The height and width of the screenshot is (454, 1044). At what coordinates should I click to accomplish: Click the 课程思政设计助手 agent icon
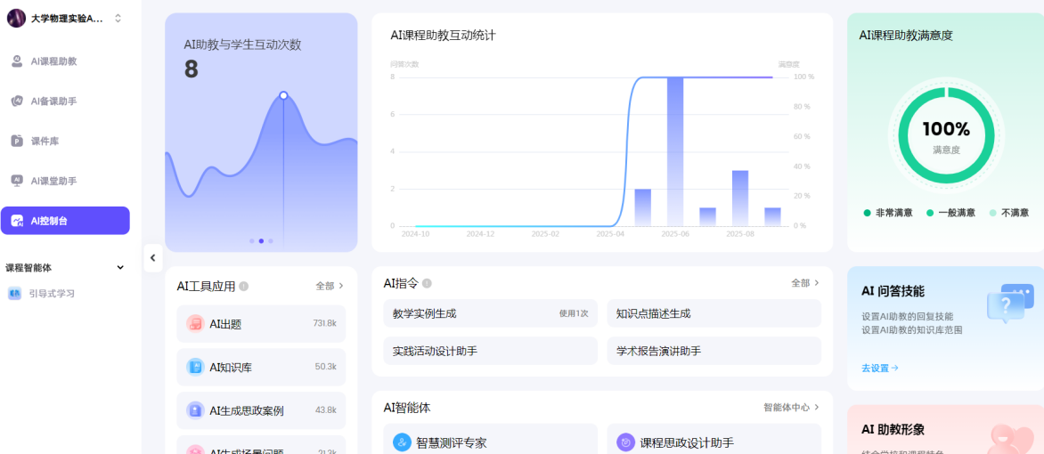pyautogui.click(x=626, y=442)
